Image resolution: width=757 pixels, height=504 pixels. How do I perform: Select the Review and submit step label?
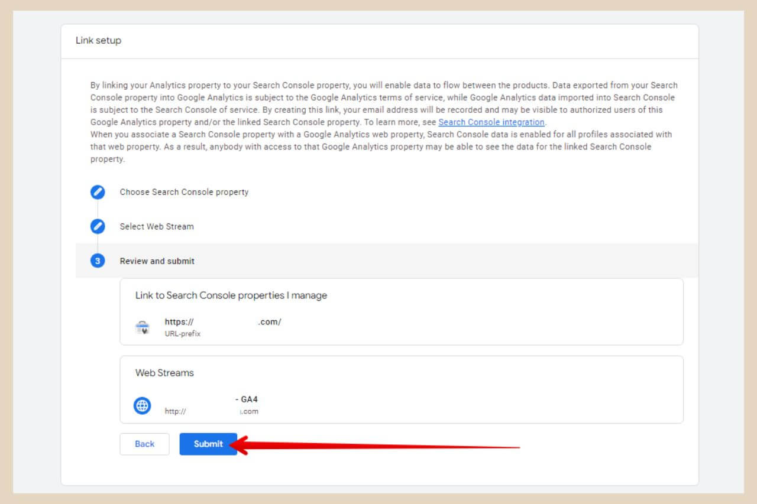tap(157, 261)
